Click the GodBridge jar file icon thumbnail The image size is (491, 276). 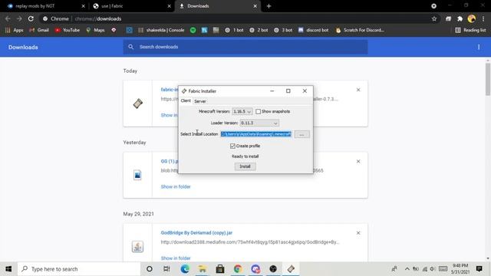[x=137, y=247]
